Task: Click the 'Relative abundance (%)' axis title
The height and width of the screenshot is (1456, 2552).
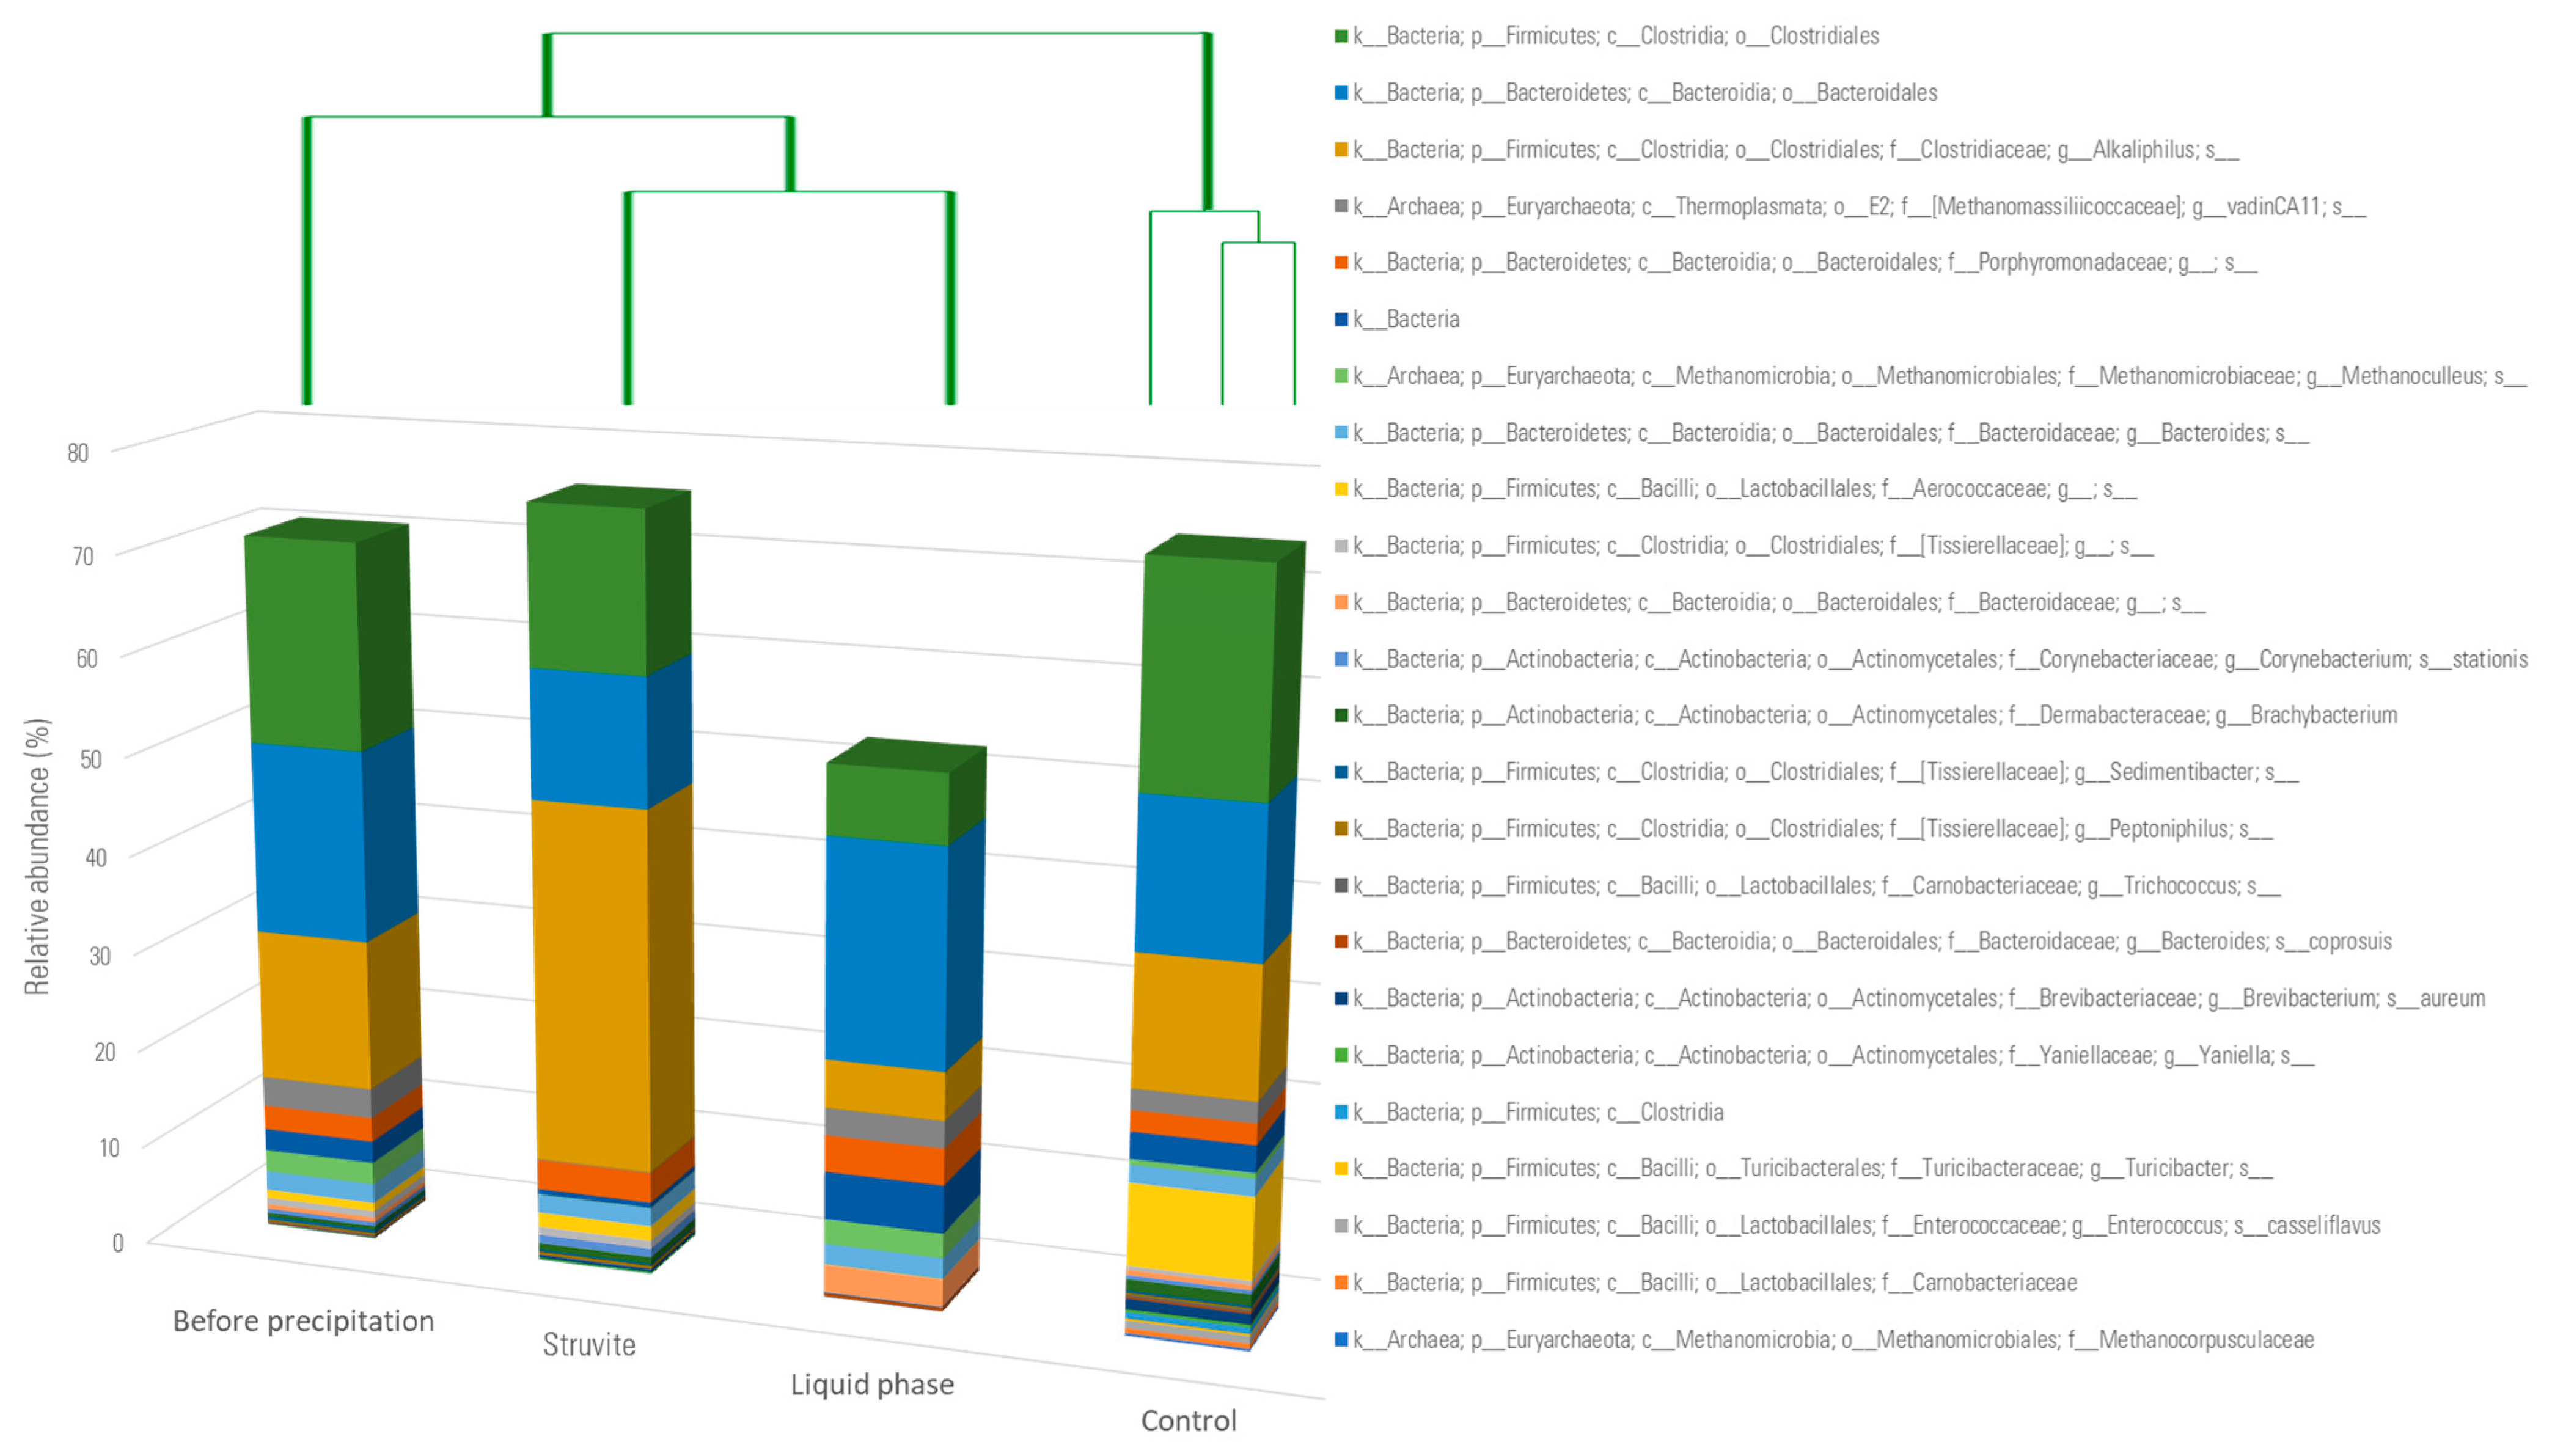Action: pos(37,856)
